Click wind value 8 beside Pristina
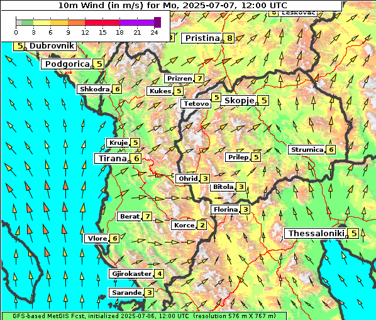This screenshot has width=376, height=320. coord(229,38)
